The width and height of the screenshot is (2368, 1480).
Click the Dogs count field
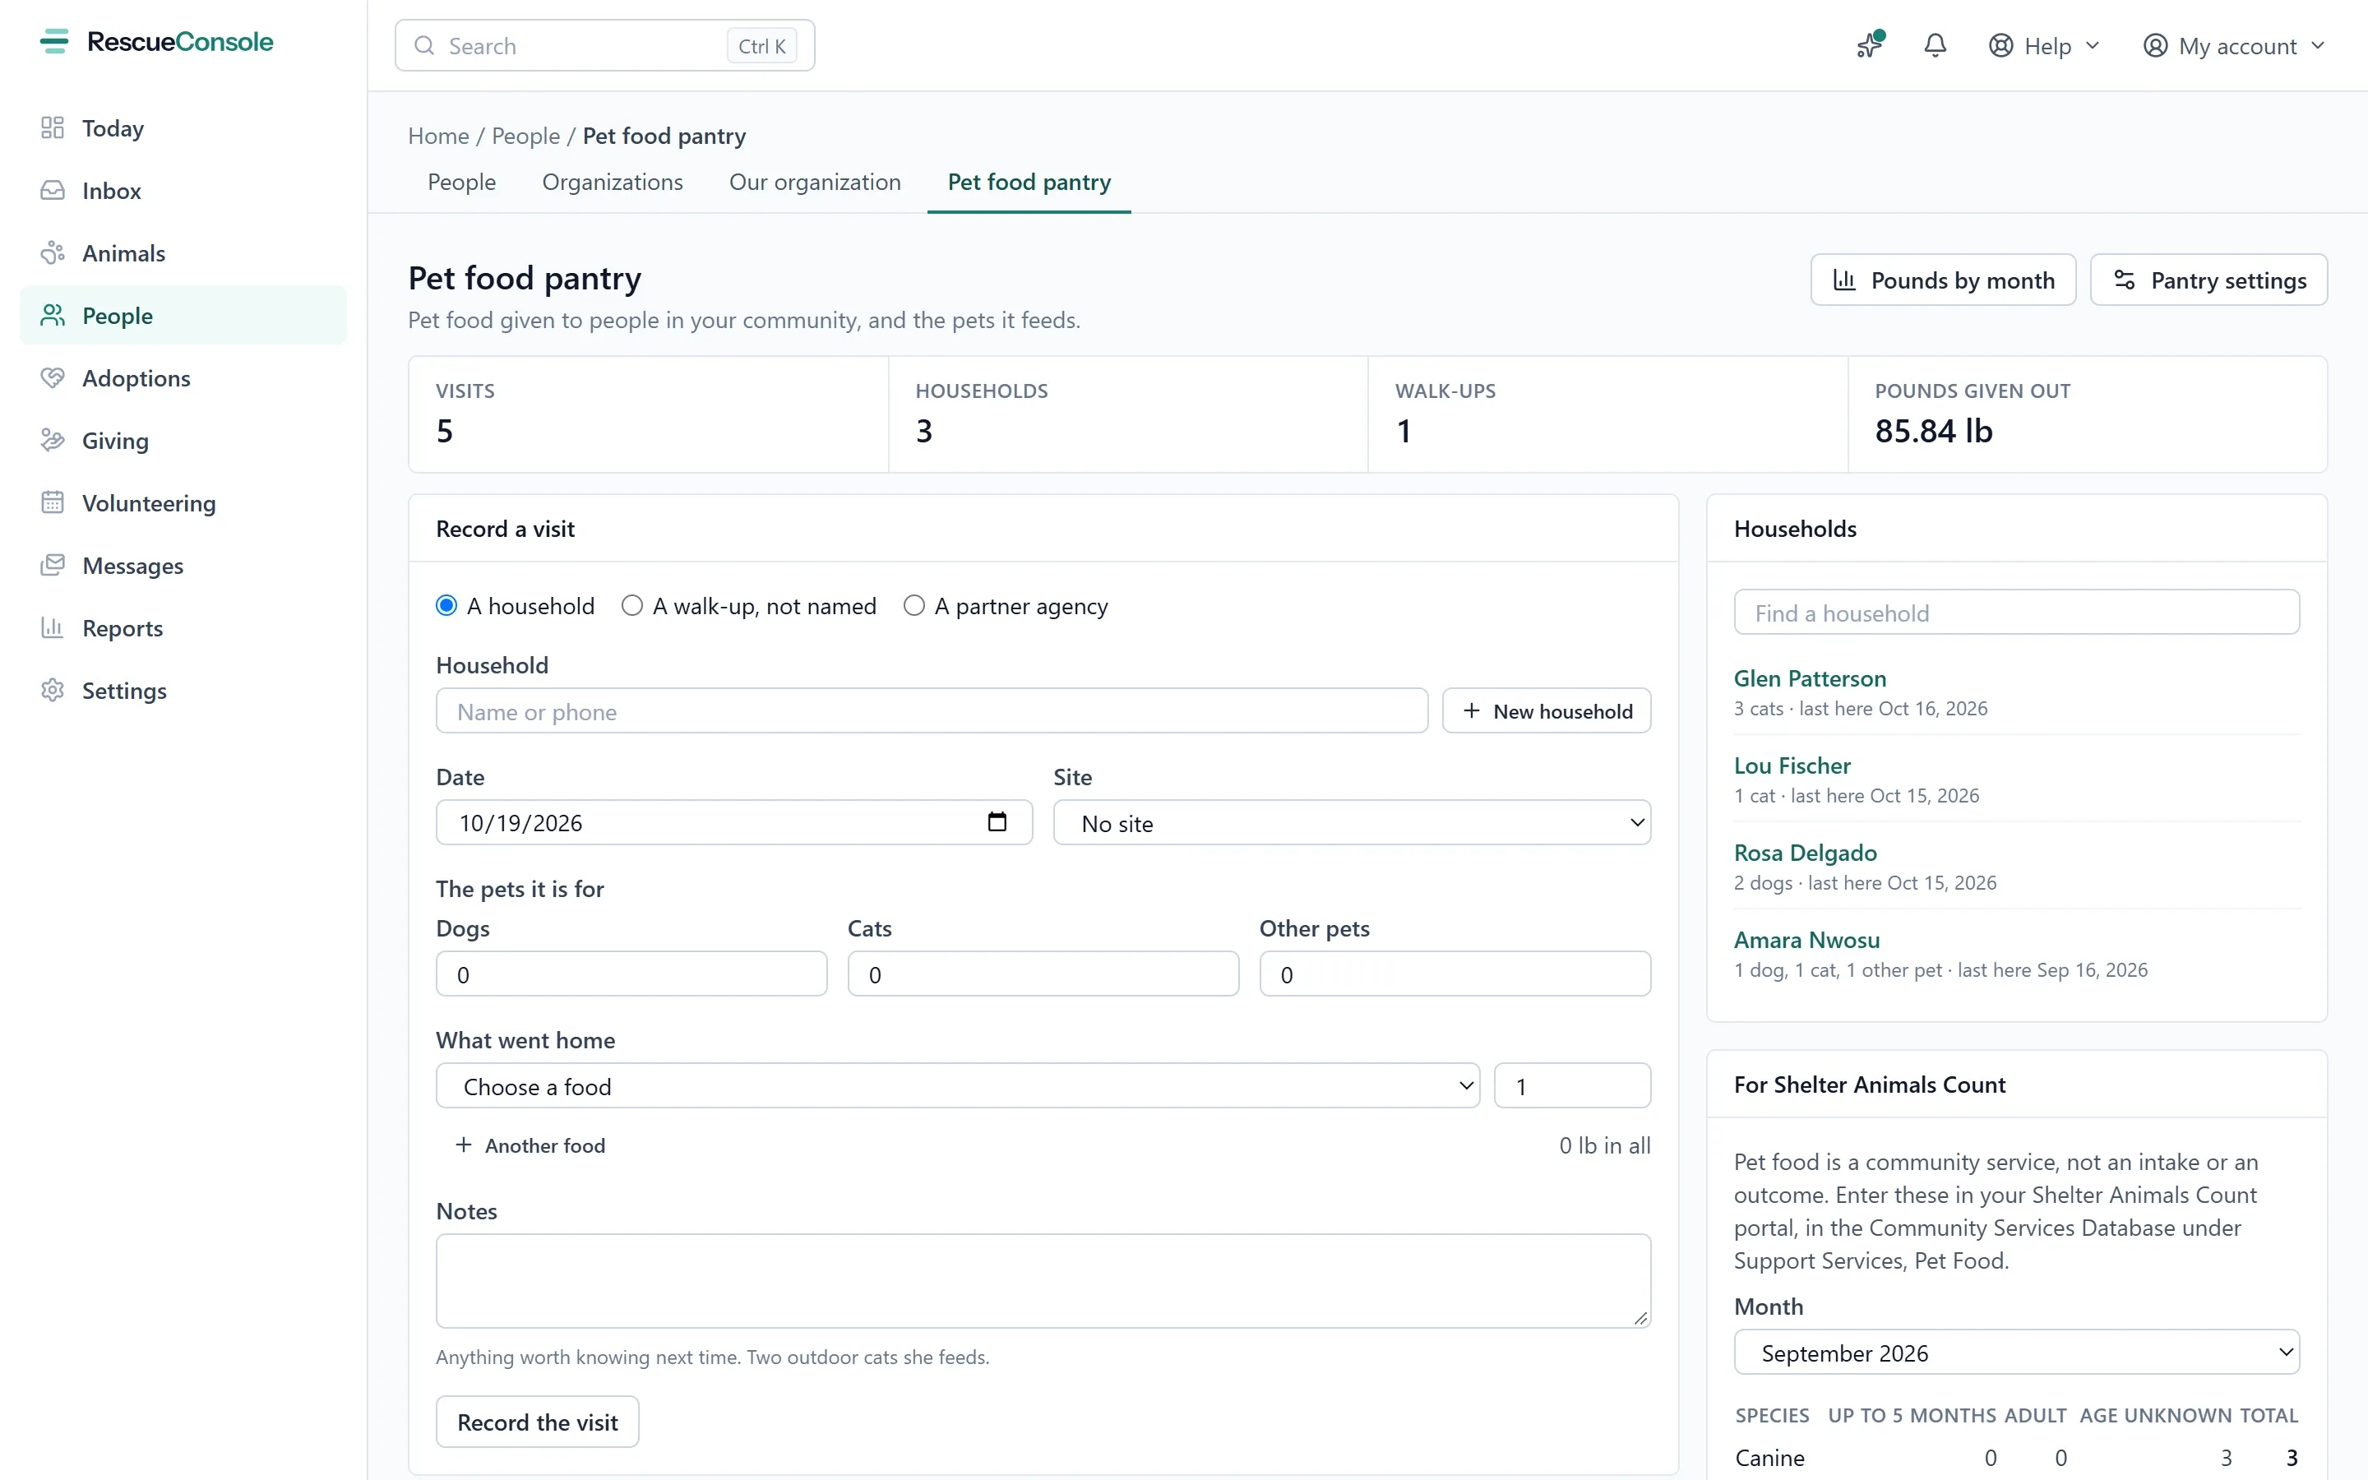coord(631,974)
